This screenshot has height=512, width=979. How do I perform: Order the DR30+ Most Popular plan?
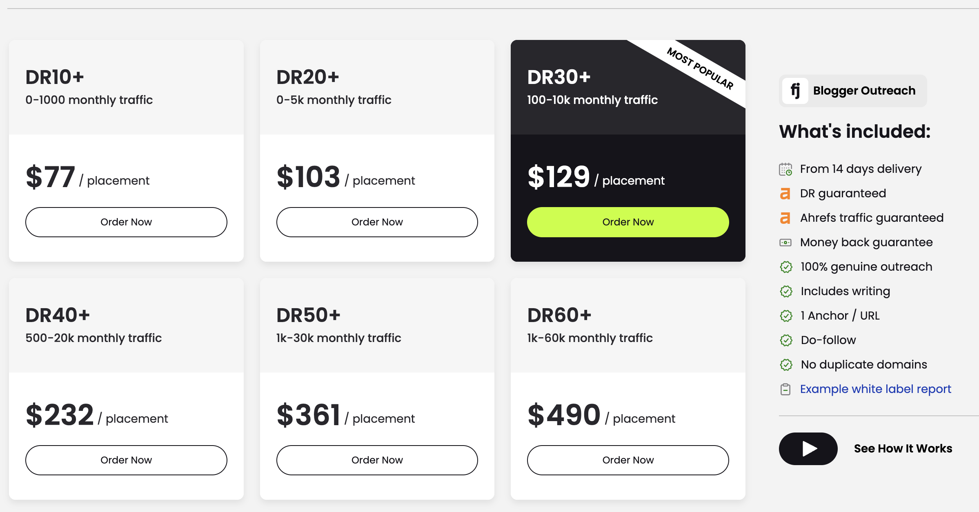click(x=627, y=222)
